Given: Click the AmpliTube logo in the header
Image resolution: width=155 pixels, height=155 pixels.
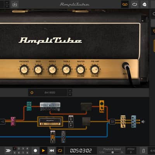Looking at the screenshot, I should coord(74,4).
